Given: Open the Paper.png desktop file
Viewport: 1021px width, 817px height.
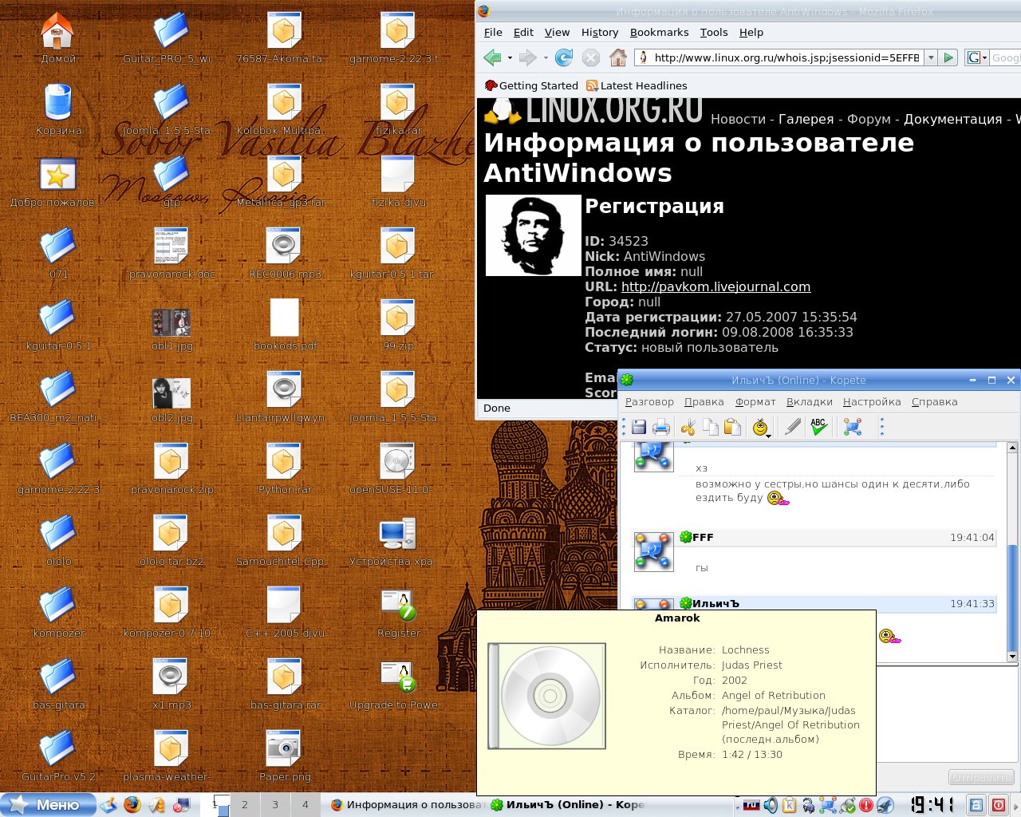Looking at the screenshot, I should [285, 756].
